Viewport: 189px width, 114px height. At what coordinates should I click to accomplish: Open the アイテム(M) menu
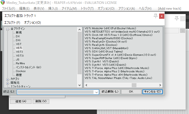pyautogui.click(x=69, y=9)
